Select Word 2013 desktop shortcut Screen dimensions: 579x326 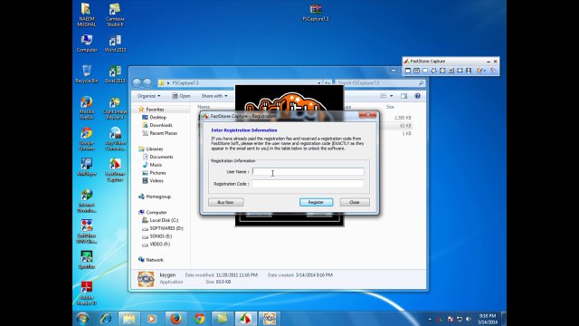(115, 43)
